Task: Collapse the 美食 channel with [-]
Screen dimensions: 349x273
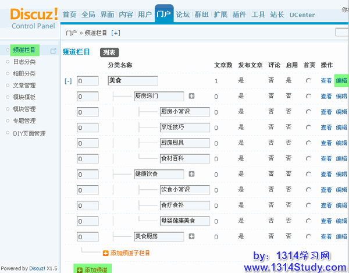Action: coord(68,81)
